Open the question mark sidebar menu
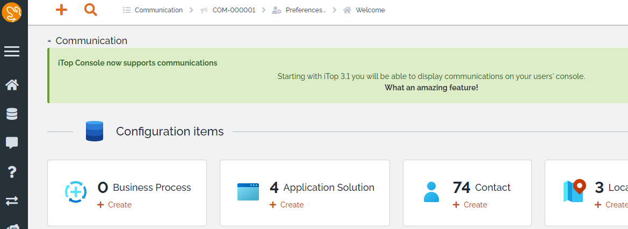628x229 pixels. coord(12,172)
